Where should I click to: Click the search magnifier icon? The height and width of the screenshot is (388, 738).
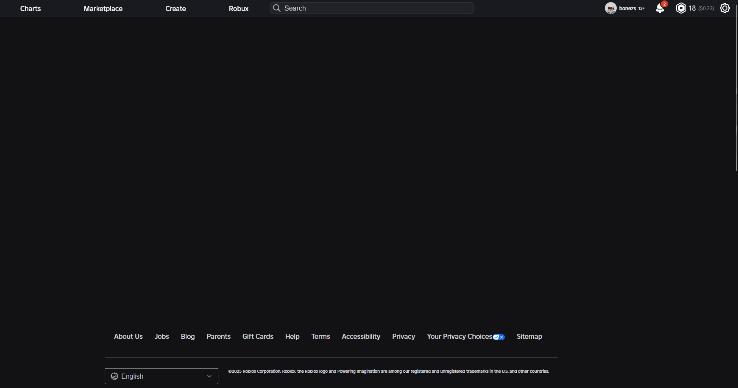(x=277, y=8)
